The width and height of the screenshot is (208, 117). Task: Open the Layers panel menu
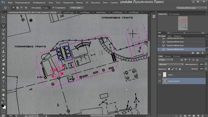click(x=206, y=56)
